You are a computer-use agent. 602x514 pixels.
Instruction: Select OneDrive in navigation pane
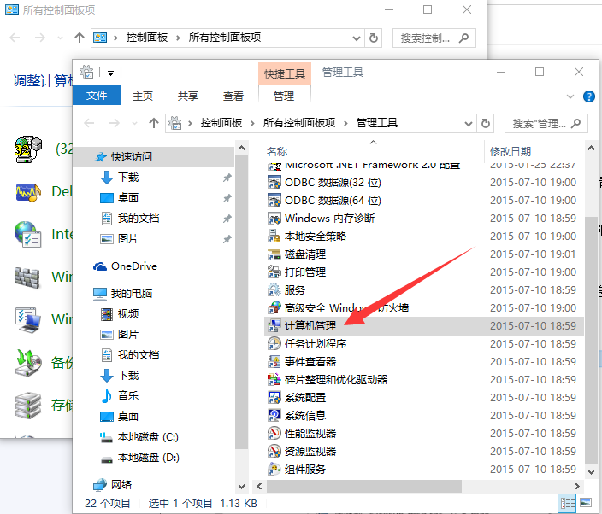pyautogui.click(x=133, y=266)
